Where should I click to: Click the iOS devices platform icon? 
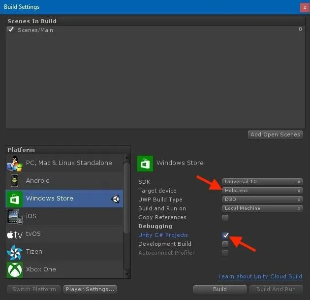[x=15, y=216]
